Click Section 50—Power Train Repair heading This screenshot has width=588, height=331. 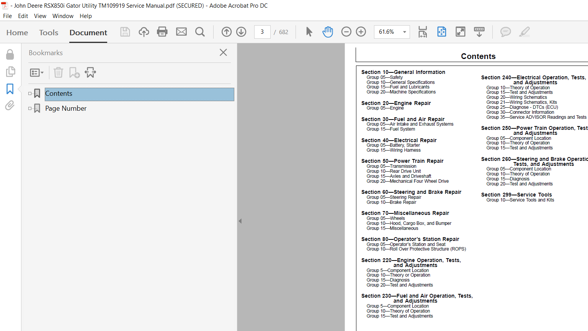coord(402,161)
